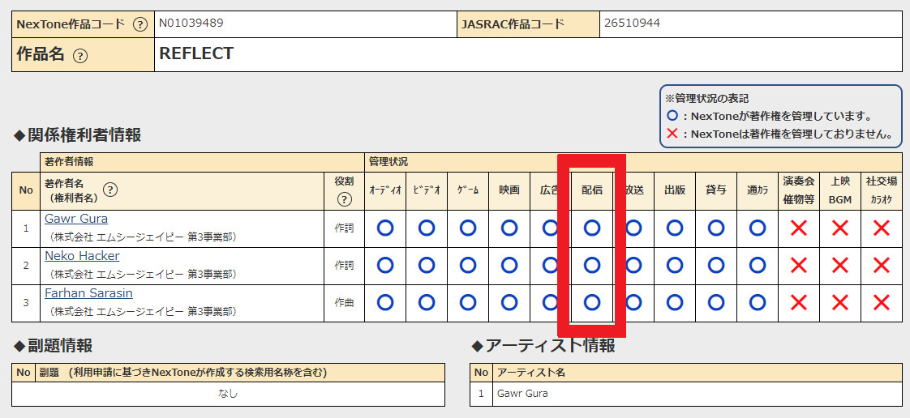This screenshot has width=910, height=418.
Task: Click the help icon next to 作品名
Action: 79,56
